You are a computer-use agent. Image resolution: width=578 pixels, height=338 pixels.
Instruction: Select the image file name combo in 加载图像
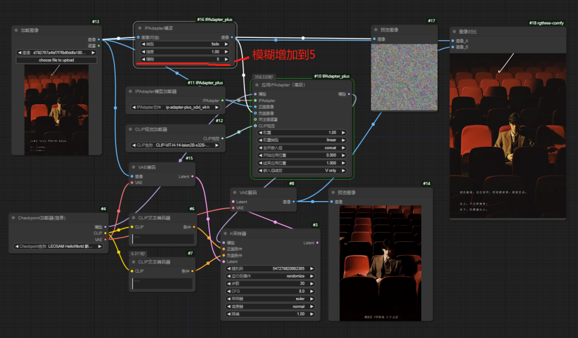pos(56,52)
